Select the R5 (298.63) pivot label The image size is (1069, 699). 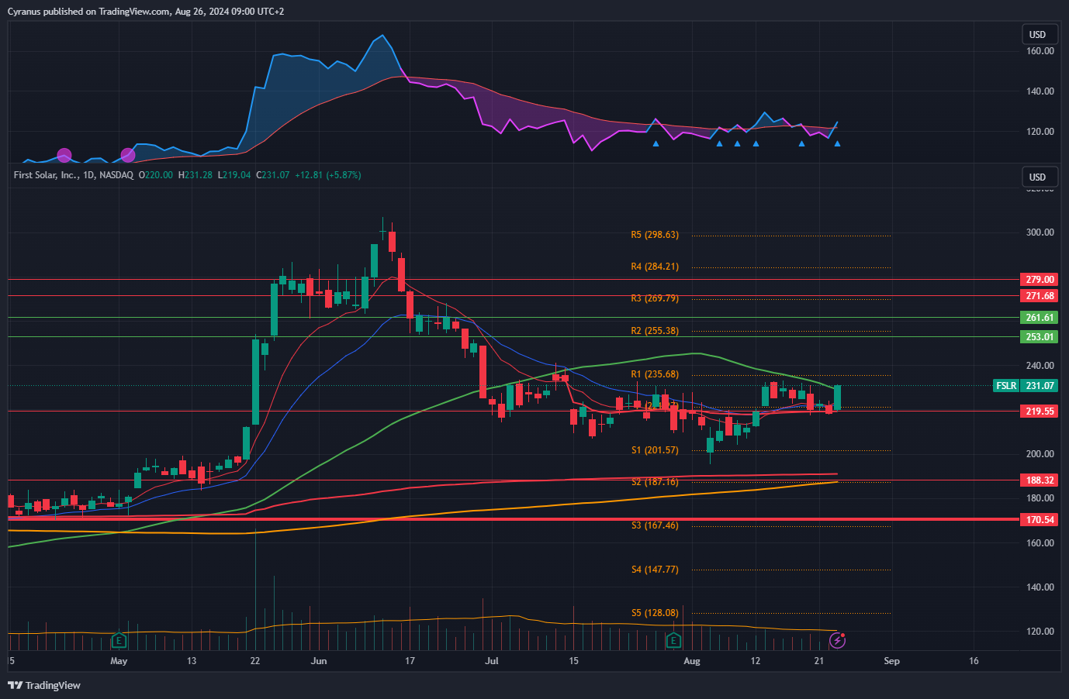click(655, 234)
